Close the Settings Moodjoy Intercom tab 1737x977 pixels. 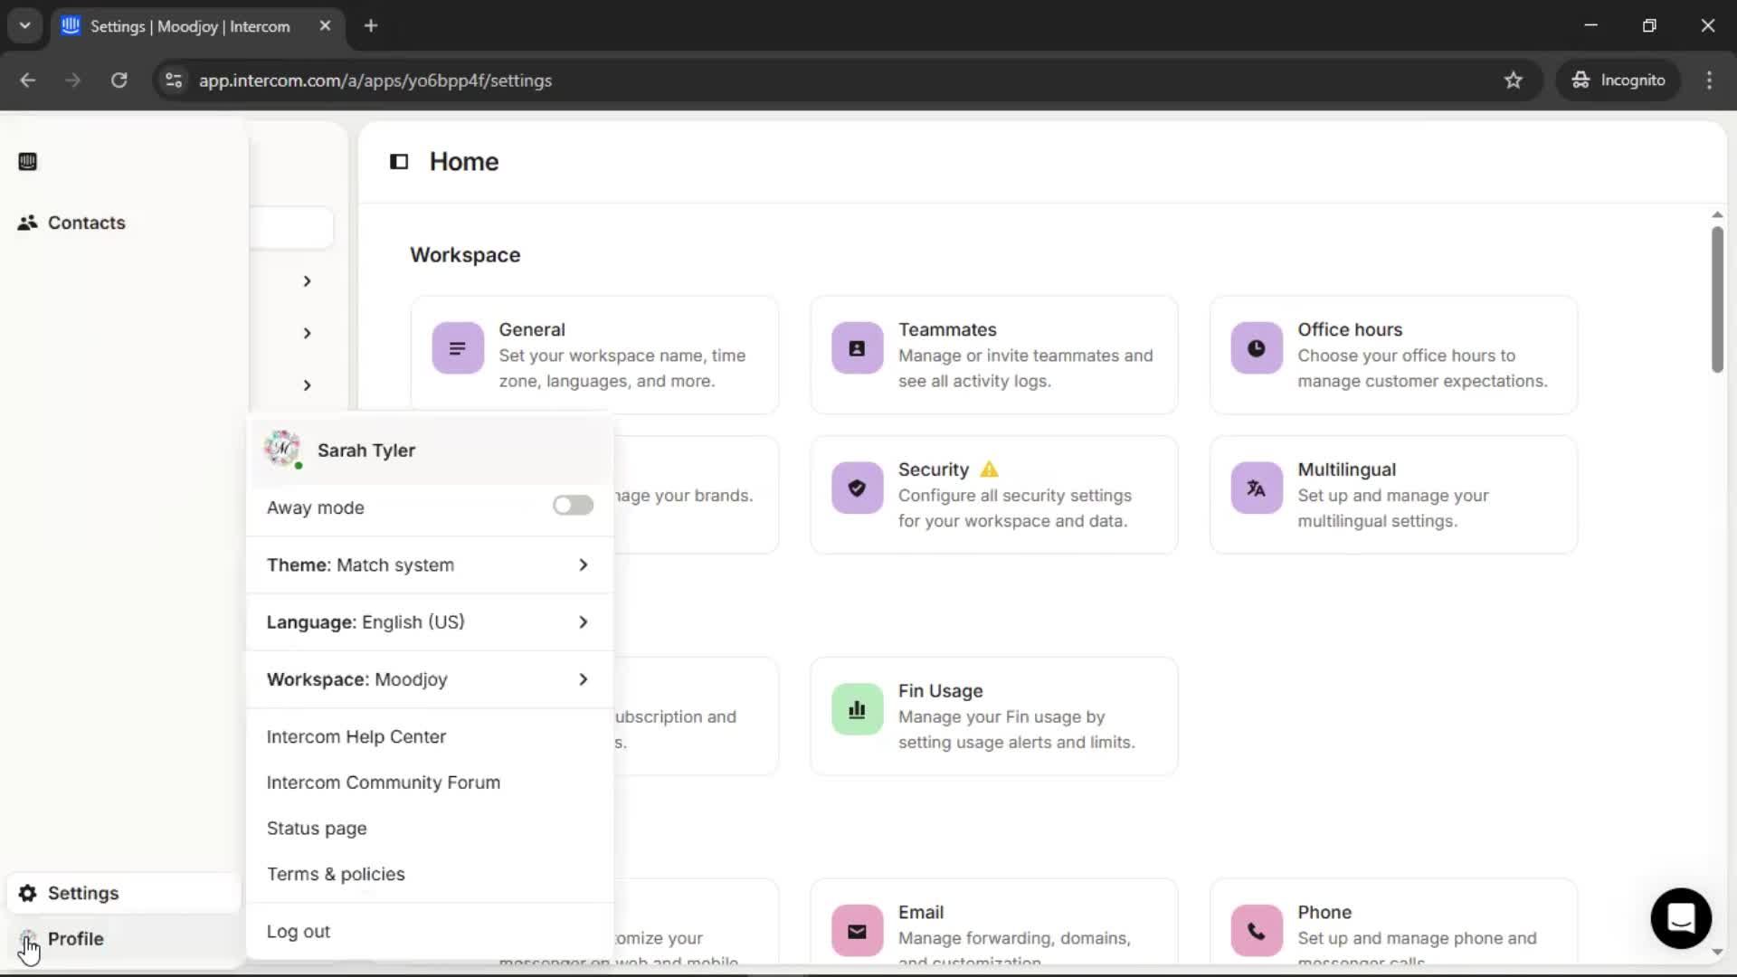click(x=325, y=26)
